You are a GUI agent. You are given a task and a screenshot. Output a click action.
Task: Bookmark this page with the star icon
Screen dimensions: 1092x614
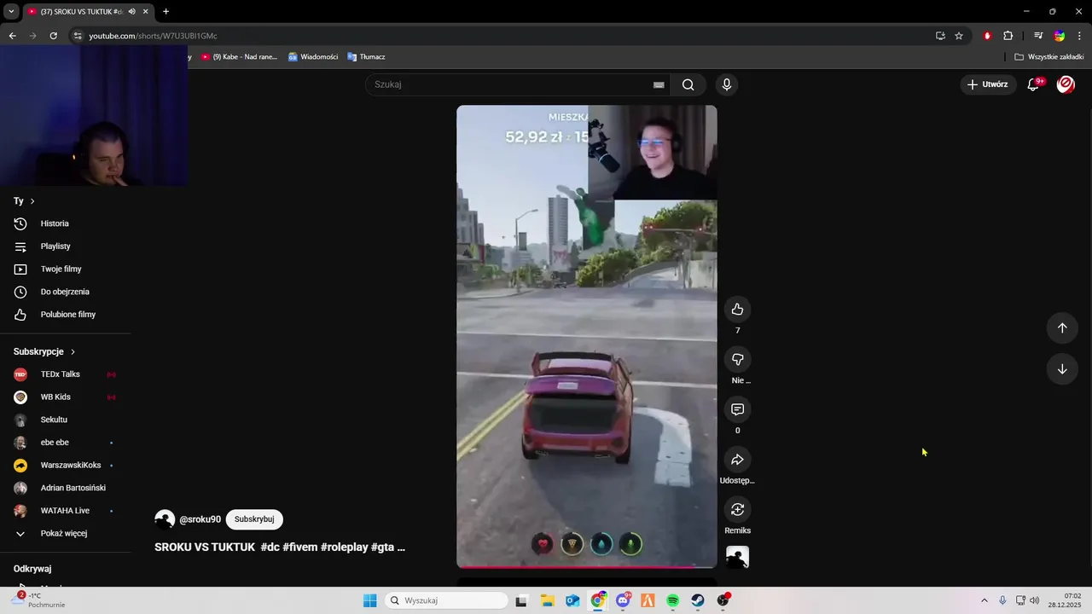[x=959, y=36]
